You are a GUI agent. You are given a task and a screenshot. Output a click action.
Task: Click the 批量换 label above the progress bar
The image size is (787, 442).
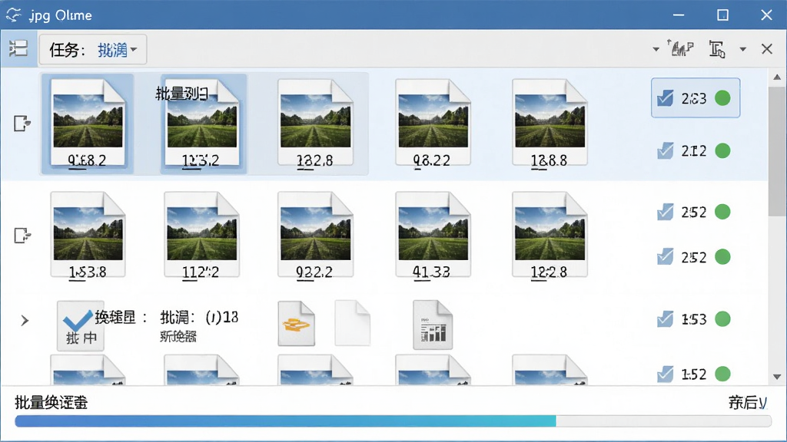51,402
